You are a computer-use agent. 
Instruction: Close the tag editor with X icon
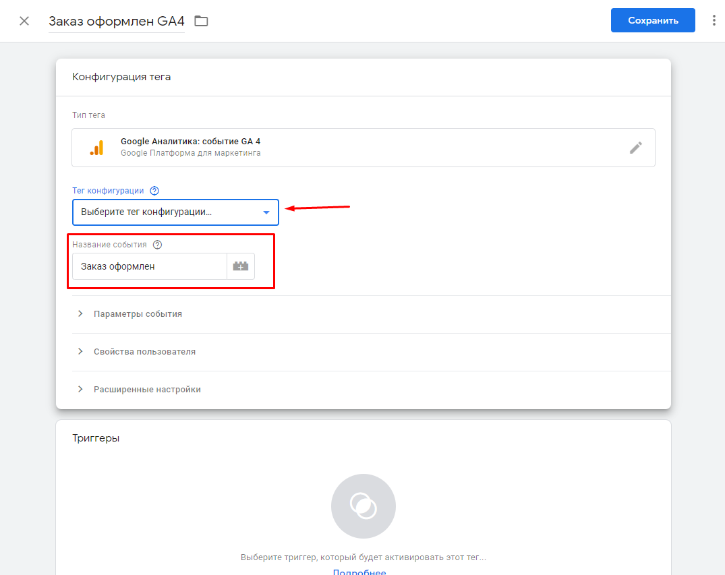click(24, 21)
